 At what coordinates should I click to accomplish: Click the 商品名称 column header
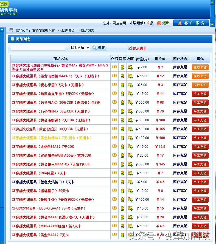[60, 59]
